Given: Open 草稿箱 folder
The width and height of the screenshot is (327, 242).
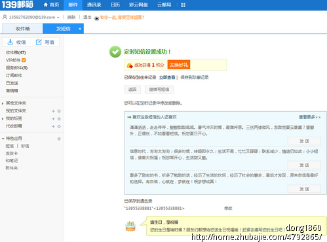Looking at the screenshot, I should 12,91.
